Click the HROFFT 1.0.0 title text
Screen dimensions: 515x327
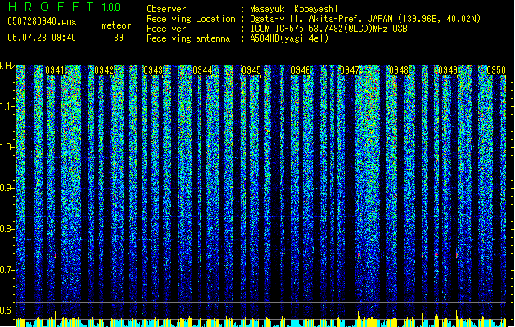[x=64, y=7]
